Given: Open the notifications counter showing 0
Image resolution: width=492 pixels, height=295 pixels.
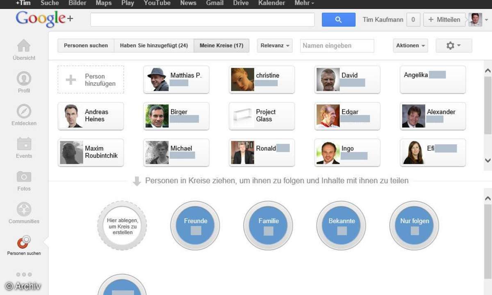Looking at the screenshot, I should tap(413, 19).
